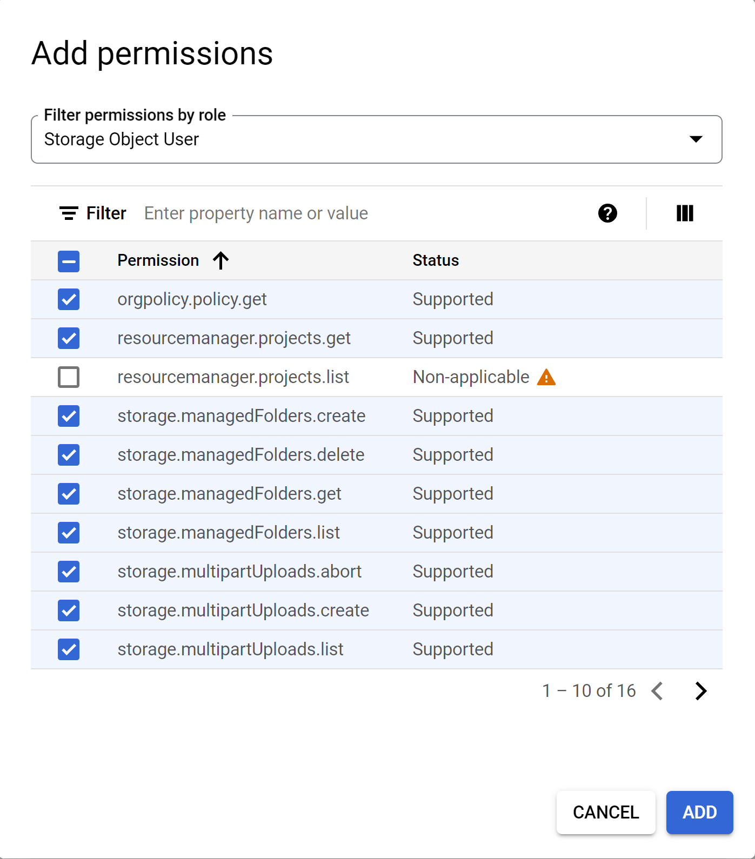Uncheck storage.managedFolders.delete permission
The width and height of the screenshot is (755, 859).
[x=69, y=455]
